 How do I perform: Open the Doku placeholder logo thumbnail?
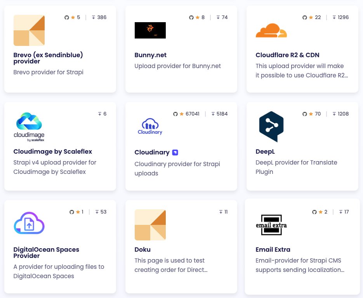150,225
